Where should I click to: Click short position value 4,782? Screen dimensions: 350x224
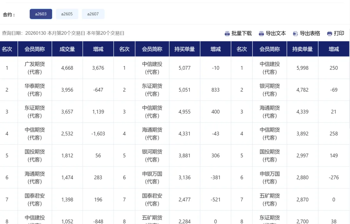pos(302,90)
